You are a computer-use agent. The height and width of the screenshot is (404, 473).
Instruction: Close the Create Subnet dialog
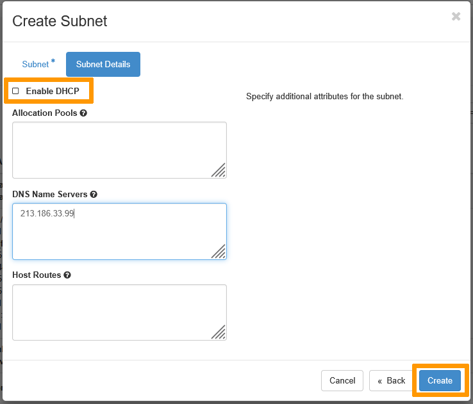click(x=456, y=17)
